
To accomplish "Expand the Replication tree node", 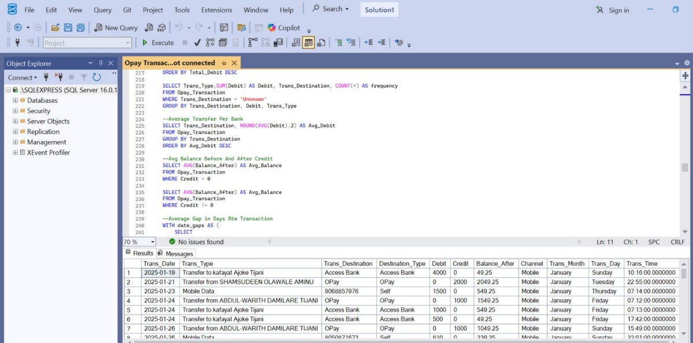I will pos(15,132).
